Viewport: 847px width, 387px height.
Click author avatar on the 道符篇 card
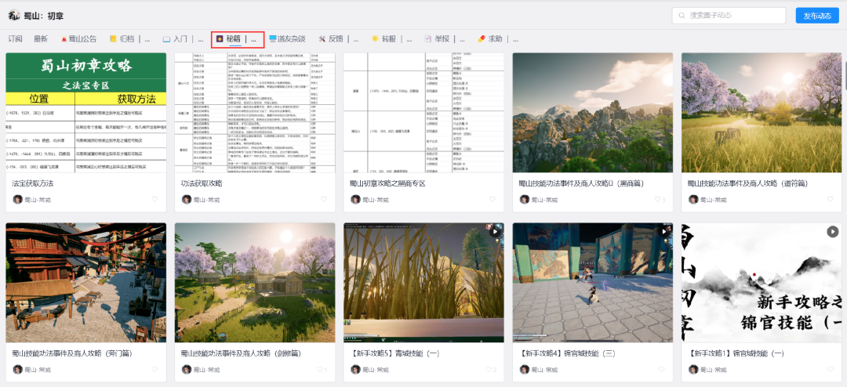[693, 199]
